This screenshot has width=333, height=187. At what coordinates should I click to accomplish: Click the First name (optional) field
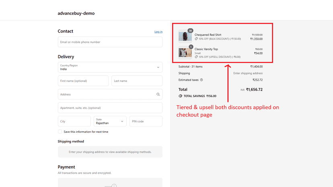click(x=83, y=81)
